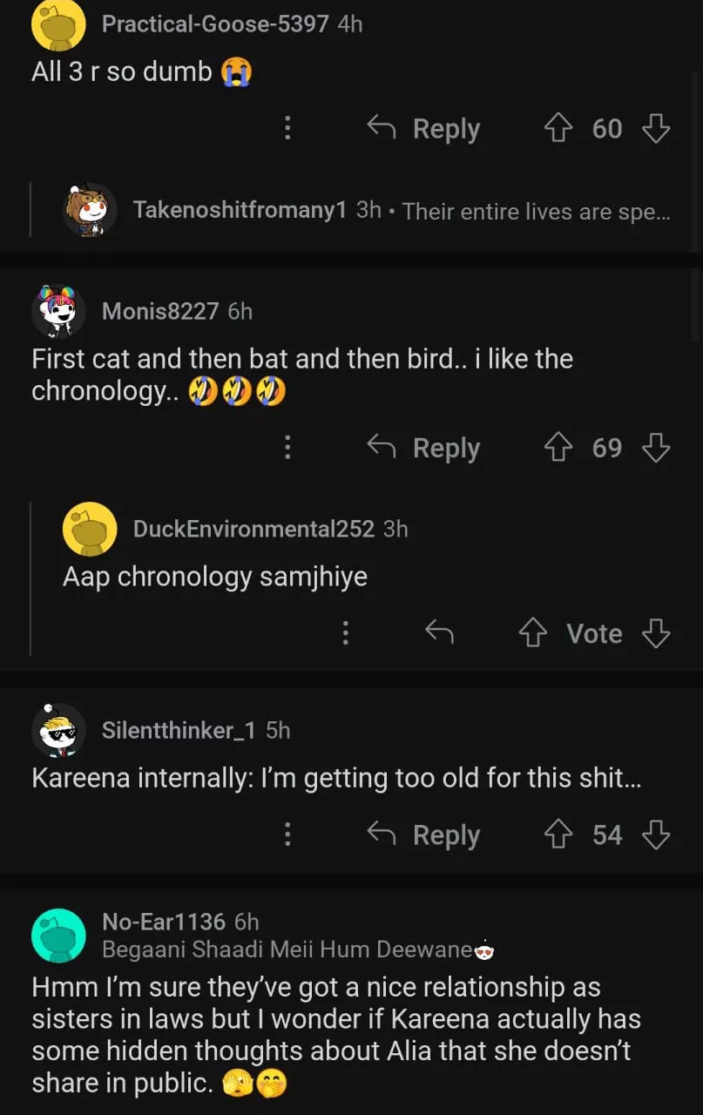Screen dimensions: 703x1115
Task: Upvote DuckEnvironmental252's reply
Action: point(532,633)
